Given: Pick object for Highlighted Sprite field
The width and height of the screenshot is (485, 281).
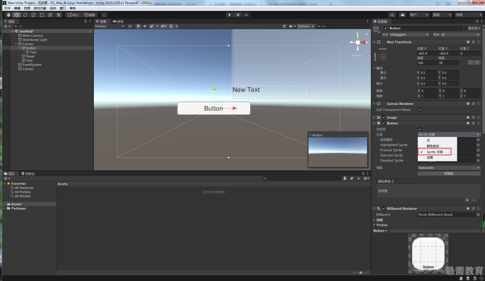Looking at the screenshot, I should (x=478, y=145).
